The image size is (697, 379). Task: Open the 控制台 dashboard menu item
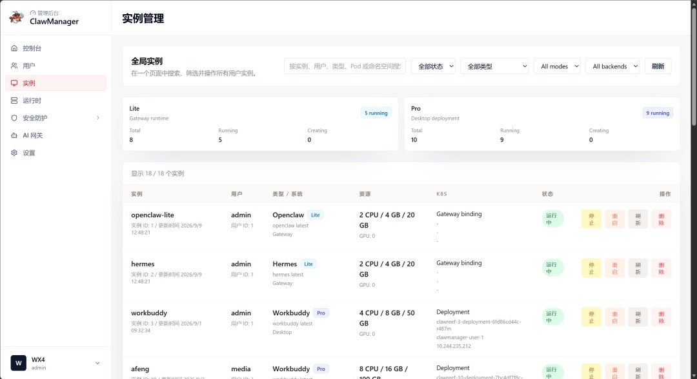[x=56, y=48]
